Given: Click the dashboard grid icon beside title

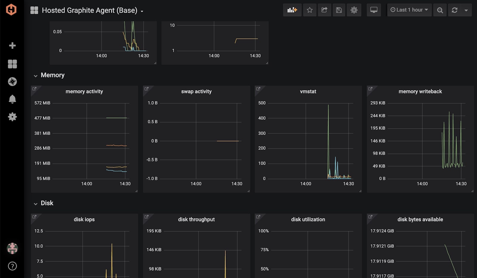Looking at the screenshot, I should click(34, 10).
